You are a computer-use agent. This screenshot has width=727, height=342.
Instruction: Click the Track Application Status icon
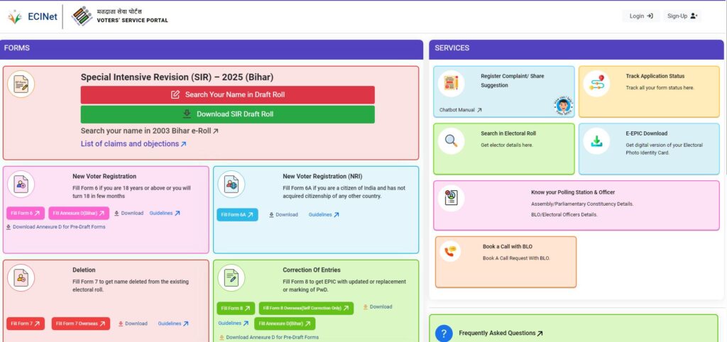[x=596, y=84]
